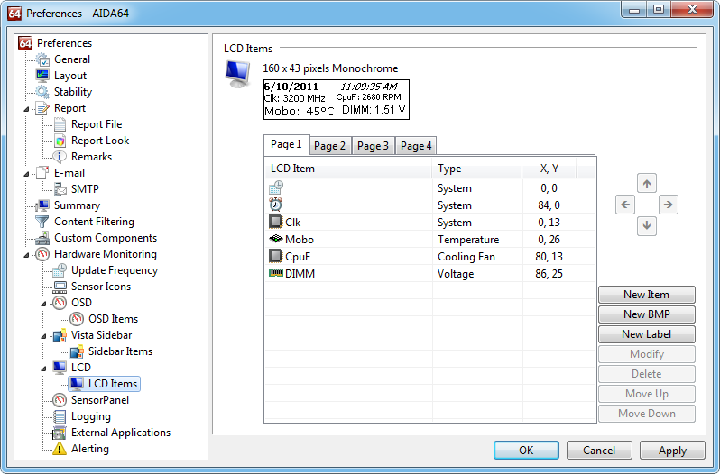Click the Layout monitor icon
The height and width of the screenshot is (474, 720).
click(42, 76)
